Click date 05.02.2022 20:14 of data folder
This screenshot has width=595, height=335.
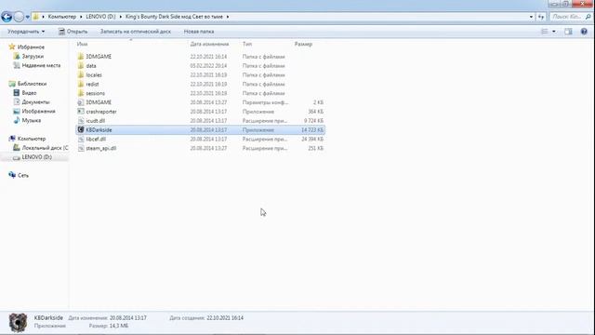point(208,66)
